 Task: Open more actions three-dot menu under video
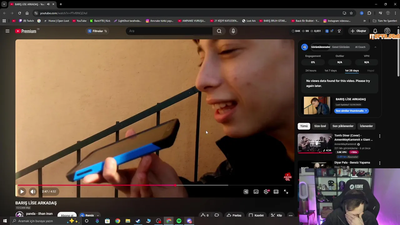click(x=291, y=215)
